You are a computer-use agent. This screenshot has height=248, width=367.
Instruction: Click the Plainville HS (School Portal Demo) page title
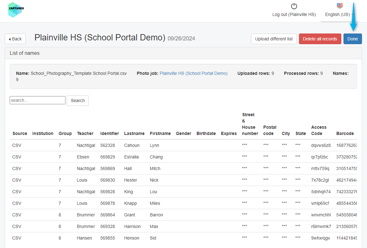point(100,38)
